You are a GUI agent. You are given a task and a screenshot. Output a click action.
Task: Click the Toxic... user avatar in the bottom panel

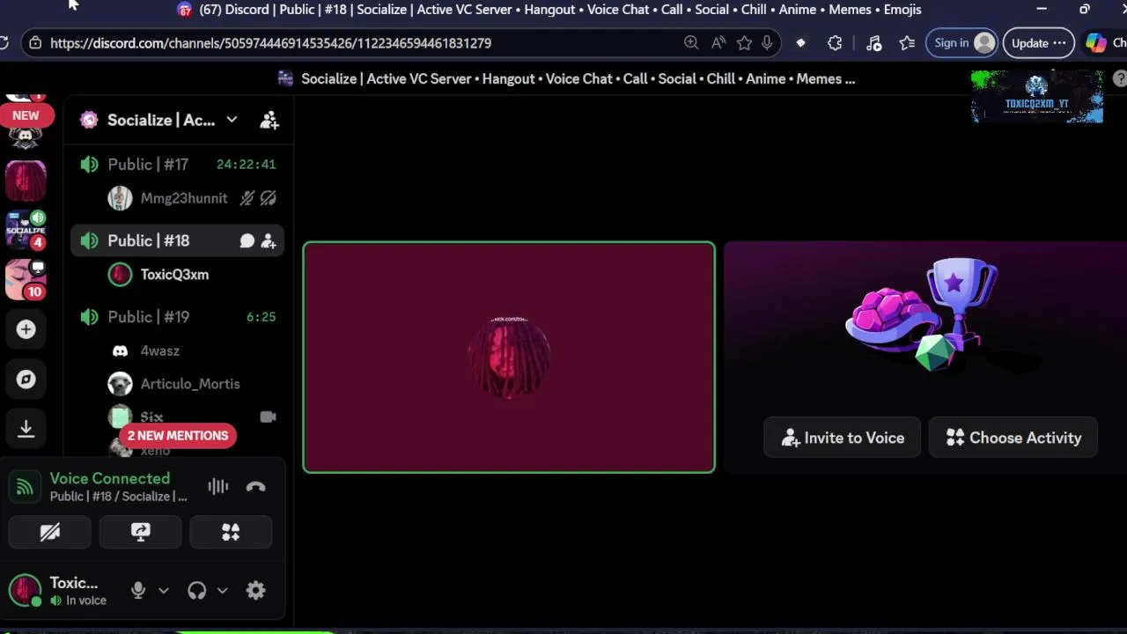click(25, 591)
